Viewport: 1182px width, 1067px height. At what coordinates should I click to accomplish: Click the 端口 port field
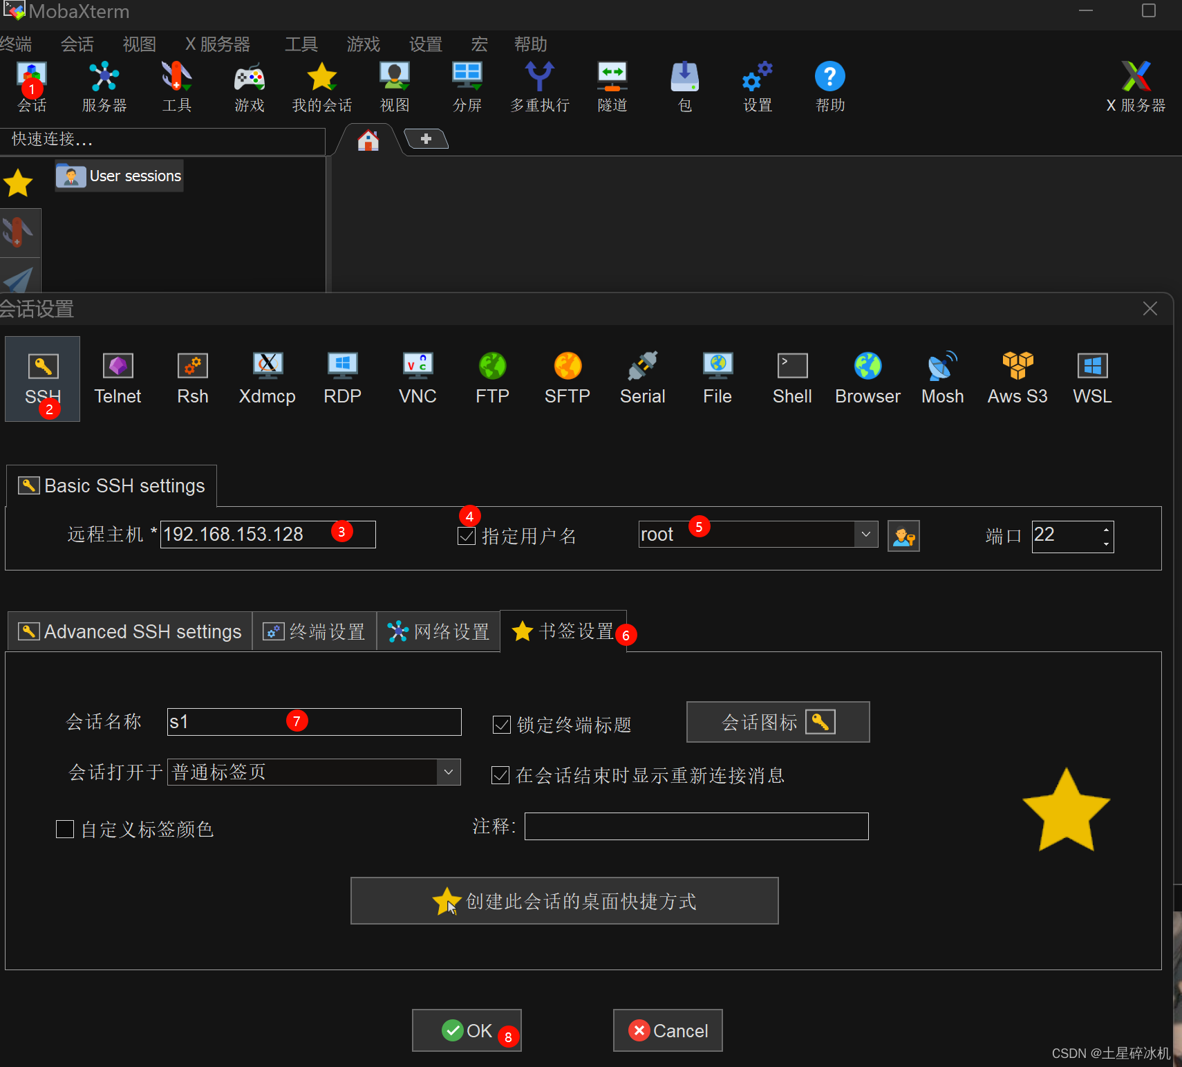click(1073, 537)
